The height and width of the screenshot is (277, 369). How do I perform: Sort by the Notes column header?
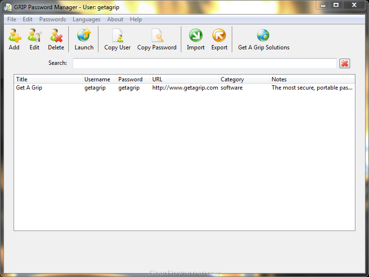[x=312, y=79]
